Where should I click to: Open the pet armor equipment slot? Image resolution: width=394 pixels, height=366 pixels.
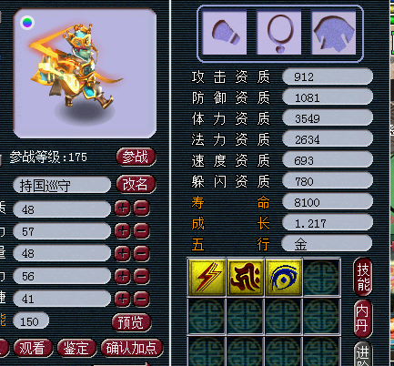point(334,33)
